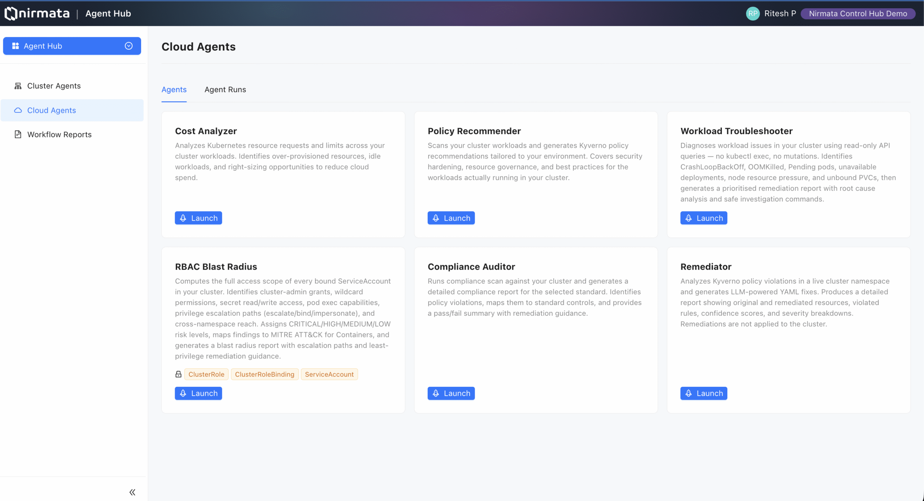Collapse the sidebar with double chevron
Image resolution: width=924 pixels, height=501 pixels.
[x=132, y=492]
